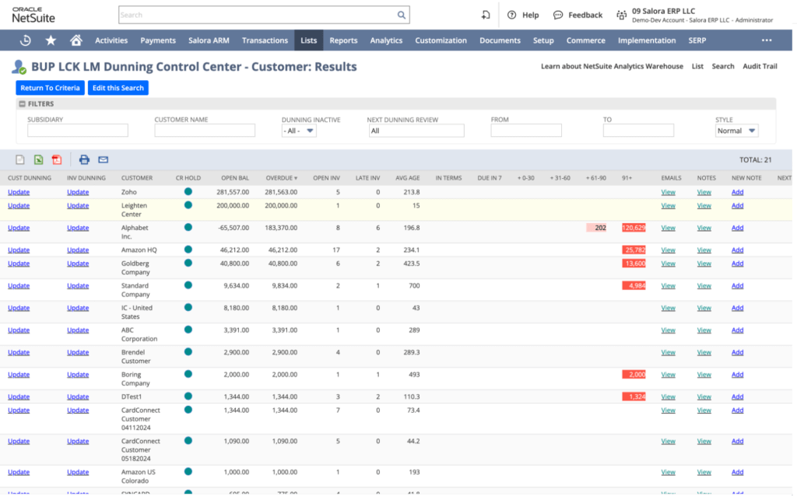The width and height of the screenshot is (797, 496).
Task: Click the Edit this Search button
Action: pyautogui.click(x=118, y=88)
